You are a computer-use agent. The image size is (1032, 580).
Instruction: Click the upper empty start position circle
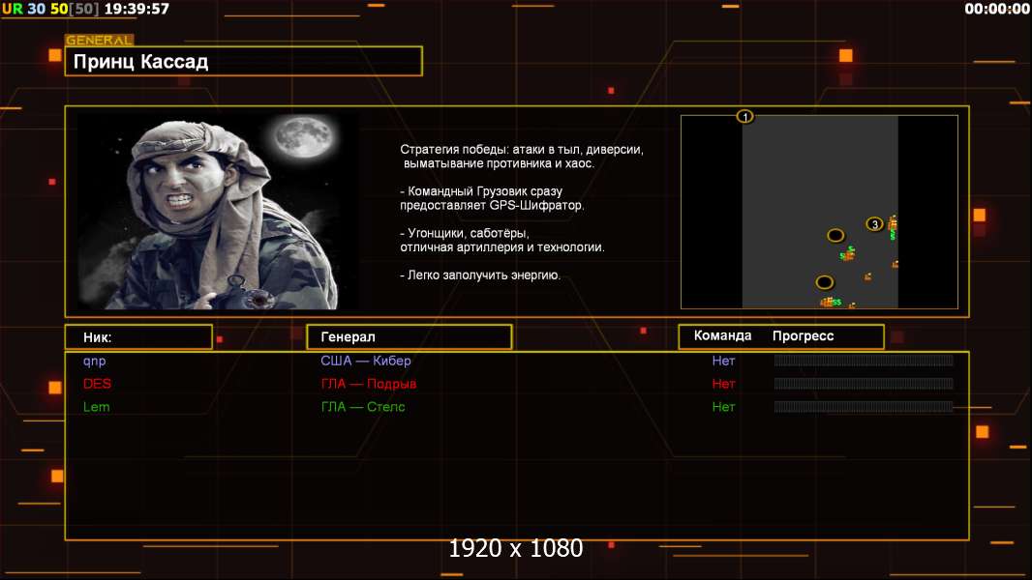click(x=835, y=235)
